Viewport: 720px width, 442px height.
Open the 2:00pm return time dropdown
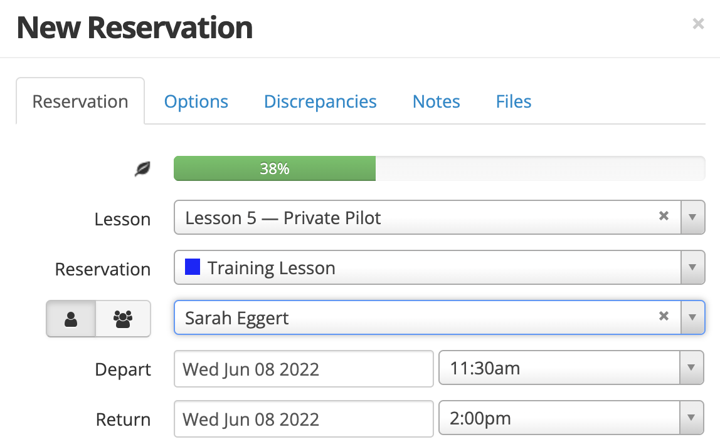point(571,418)
